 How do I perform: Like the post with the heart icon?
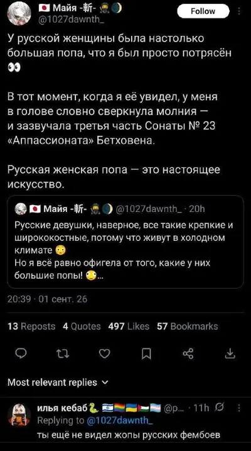click(105, 354)
